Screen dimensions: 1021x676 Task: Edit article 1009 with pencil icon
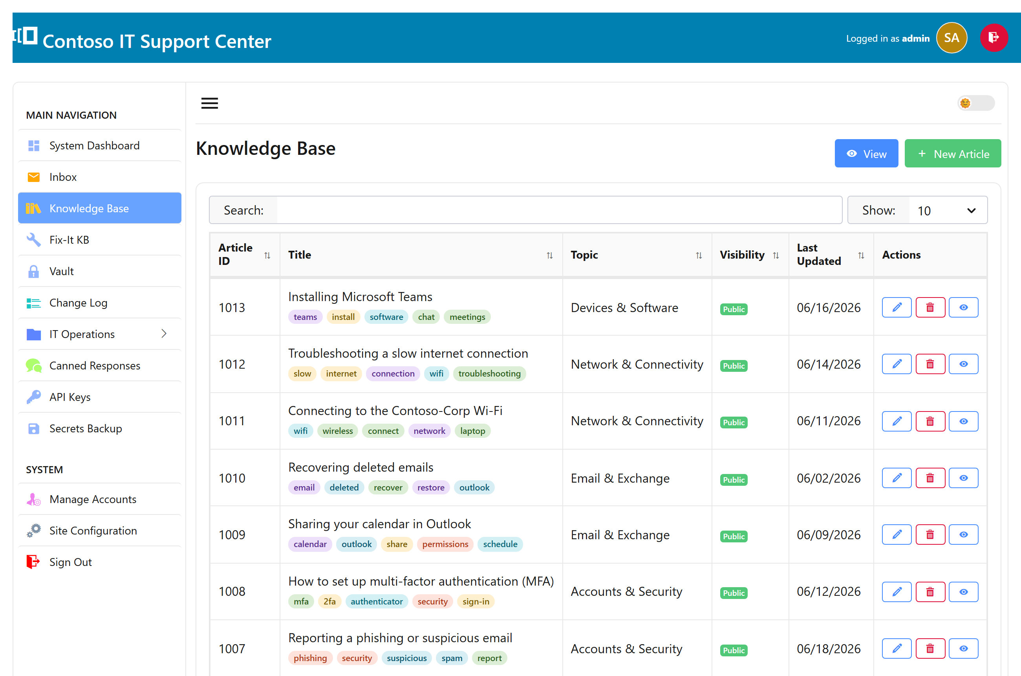click(x=897, y=535)
